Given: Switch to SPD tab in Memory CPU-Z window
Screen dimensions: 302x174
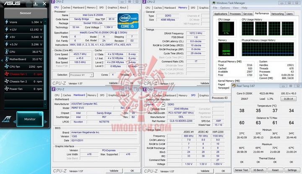Looking at the screenshot, I should point(193,8).
